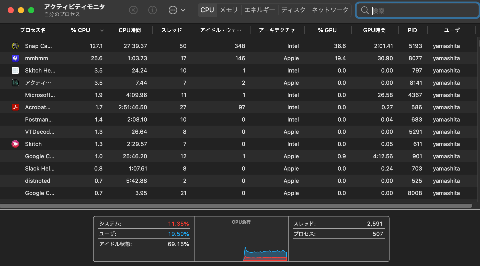Click the stop process (X) toolbar icon
This screenshot has height=266, width=480.
click(x=133, y=10)
